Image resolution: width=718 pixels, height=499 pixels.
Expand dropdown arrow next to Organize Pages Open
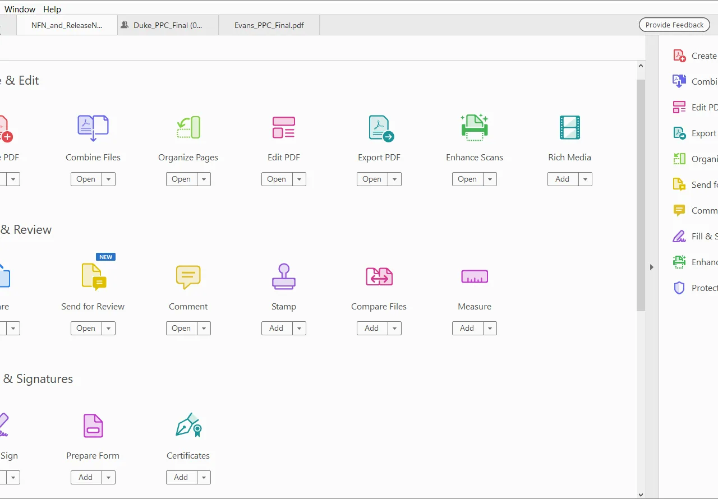pyautogui.click(x=204, y=179)
